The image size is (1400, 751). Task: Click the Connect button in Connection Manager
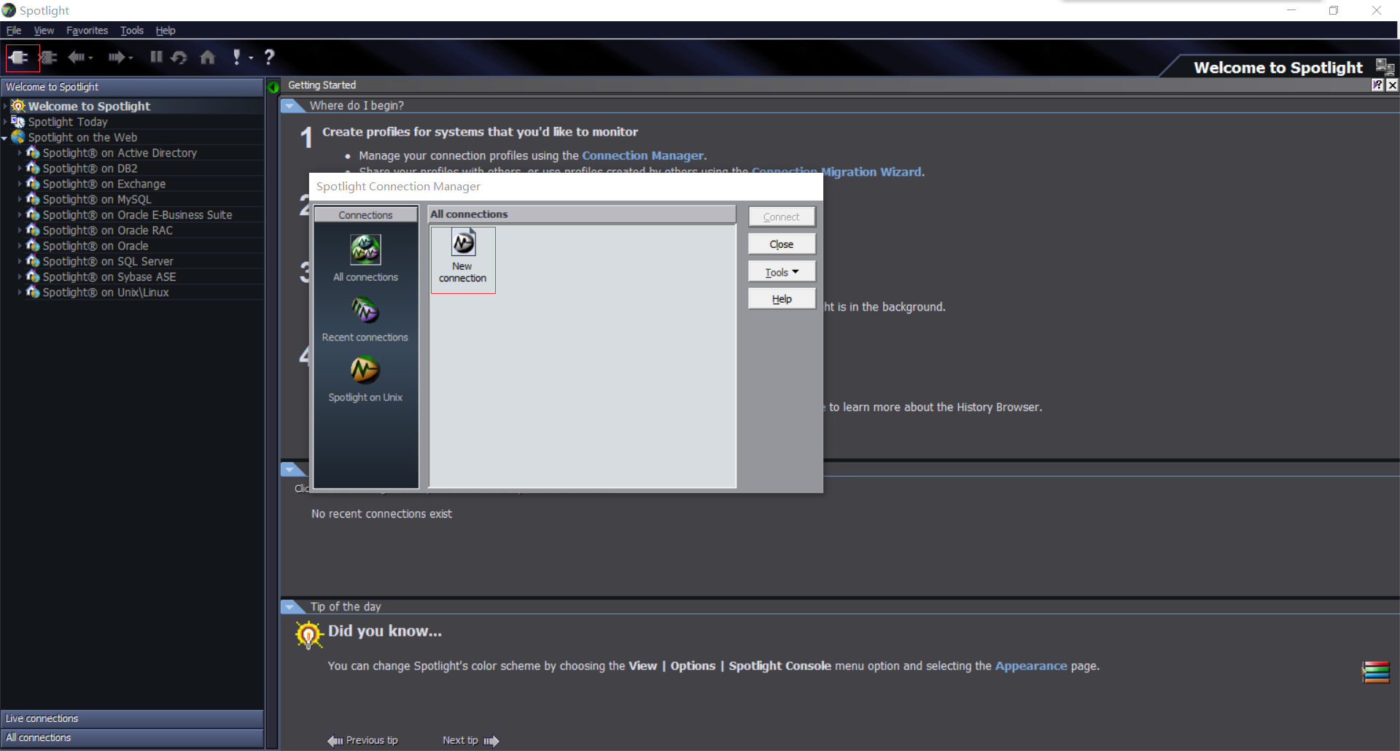[x=782, y=217]
